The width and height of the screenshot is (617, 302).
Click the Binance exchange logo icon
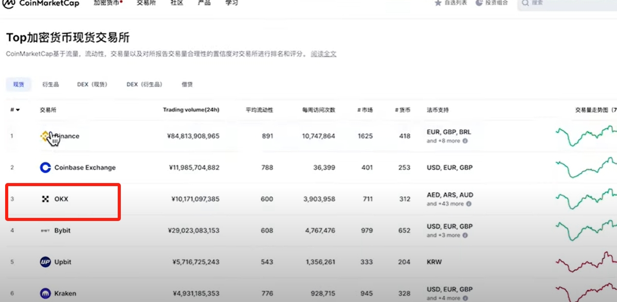46,136
